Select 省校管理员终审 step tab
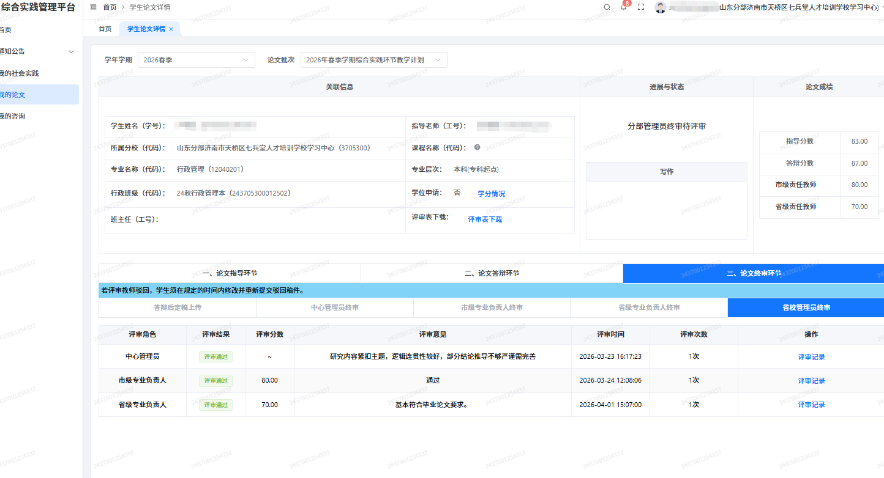 (x=806, y=307)
